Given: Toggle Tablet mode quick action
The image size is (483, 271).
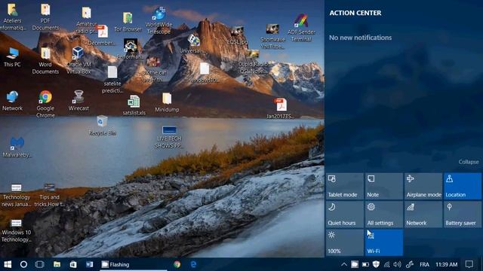Looking at the screenshot, I should tap(345, 186).
